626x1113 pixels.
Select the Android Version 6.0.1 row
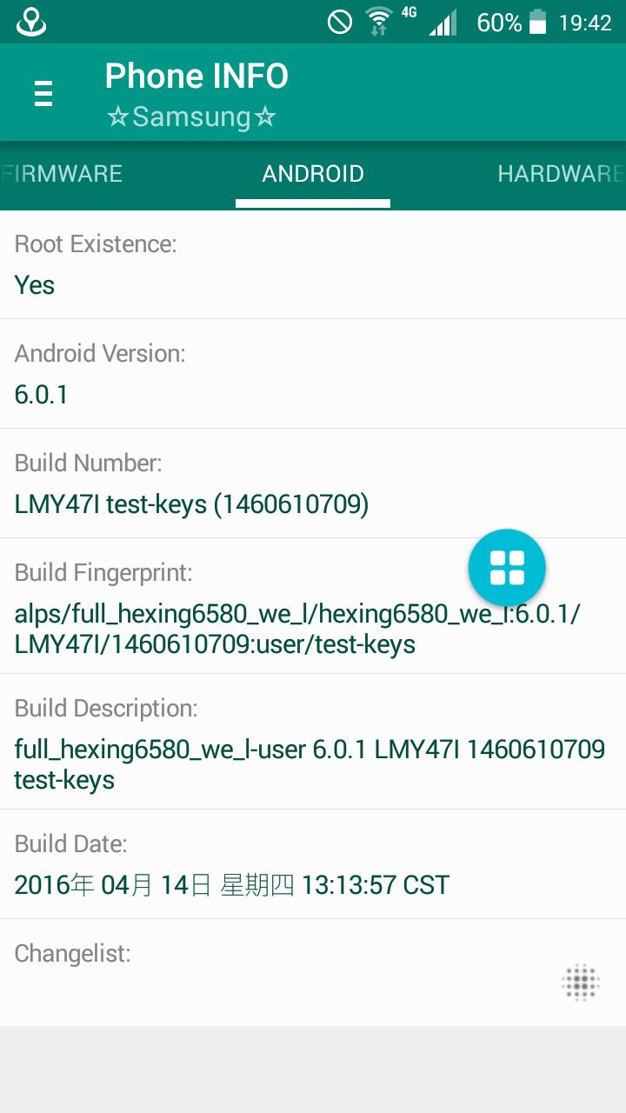click(313, 374)
